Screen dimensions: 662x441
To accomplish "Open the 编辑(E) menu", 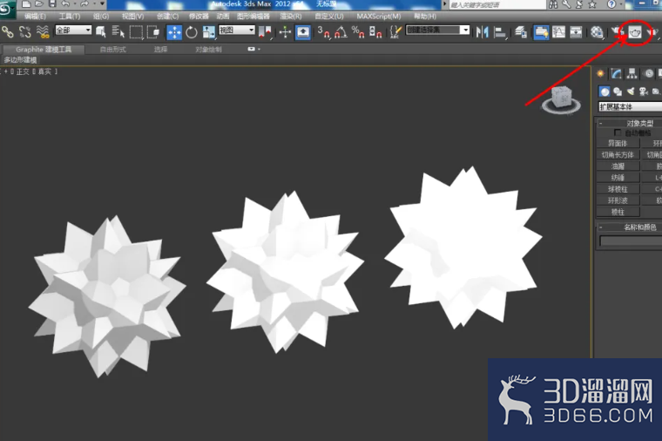I will 35,17.
